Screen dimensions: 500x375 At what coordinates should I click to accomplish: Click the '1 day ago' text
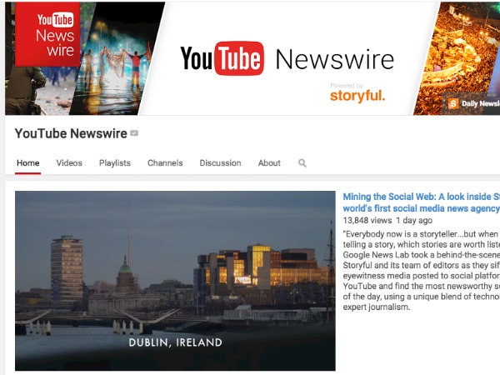click(x=414, y=220)
